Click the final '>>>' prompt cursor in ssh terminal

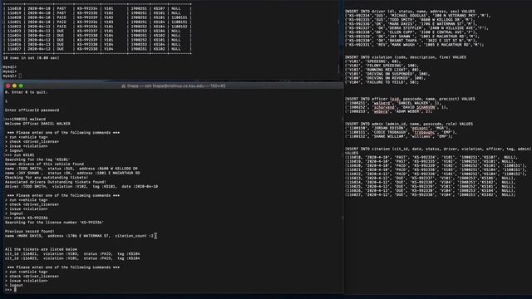click(15, 290)
